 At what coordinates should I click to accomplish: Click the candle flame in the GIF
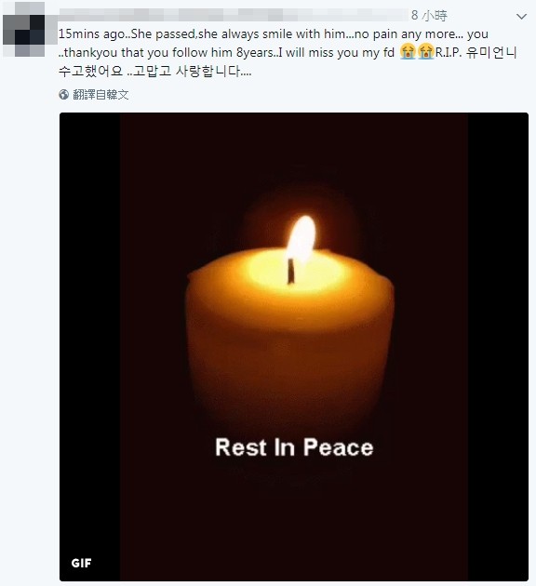coord(301,238)
